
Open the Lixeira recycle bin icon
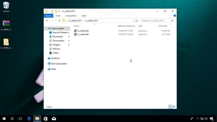[x=6, y=7]
